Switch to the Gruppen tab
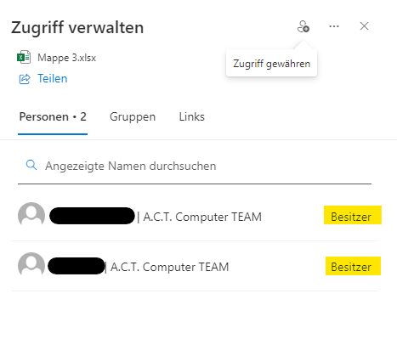Image resolution: width=397 pixels, height=339 pixels. (x=133, y=116)
